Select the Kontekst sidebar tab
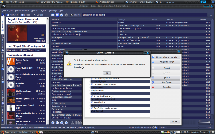Screen dimensions: 215x134 coord(3,25)
